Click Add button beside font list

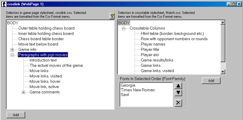point(211,81)
